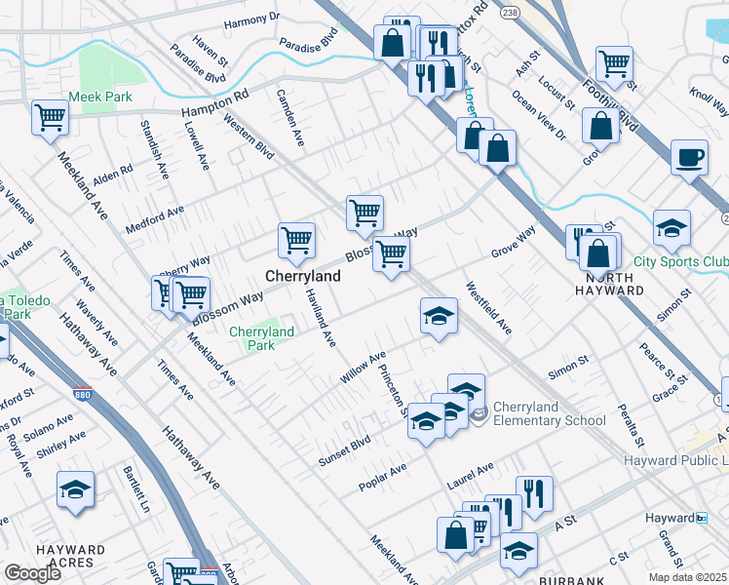Image resolution: width=729 pixels, height=585 pixels.
Task: Select the Ocean View Dr street label
Action: (539, 115)
